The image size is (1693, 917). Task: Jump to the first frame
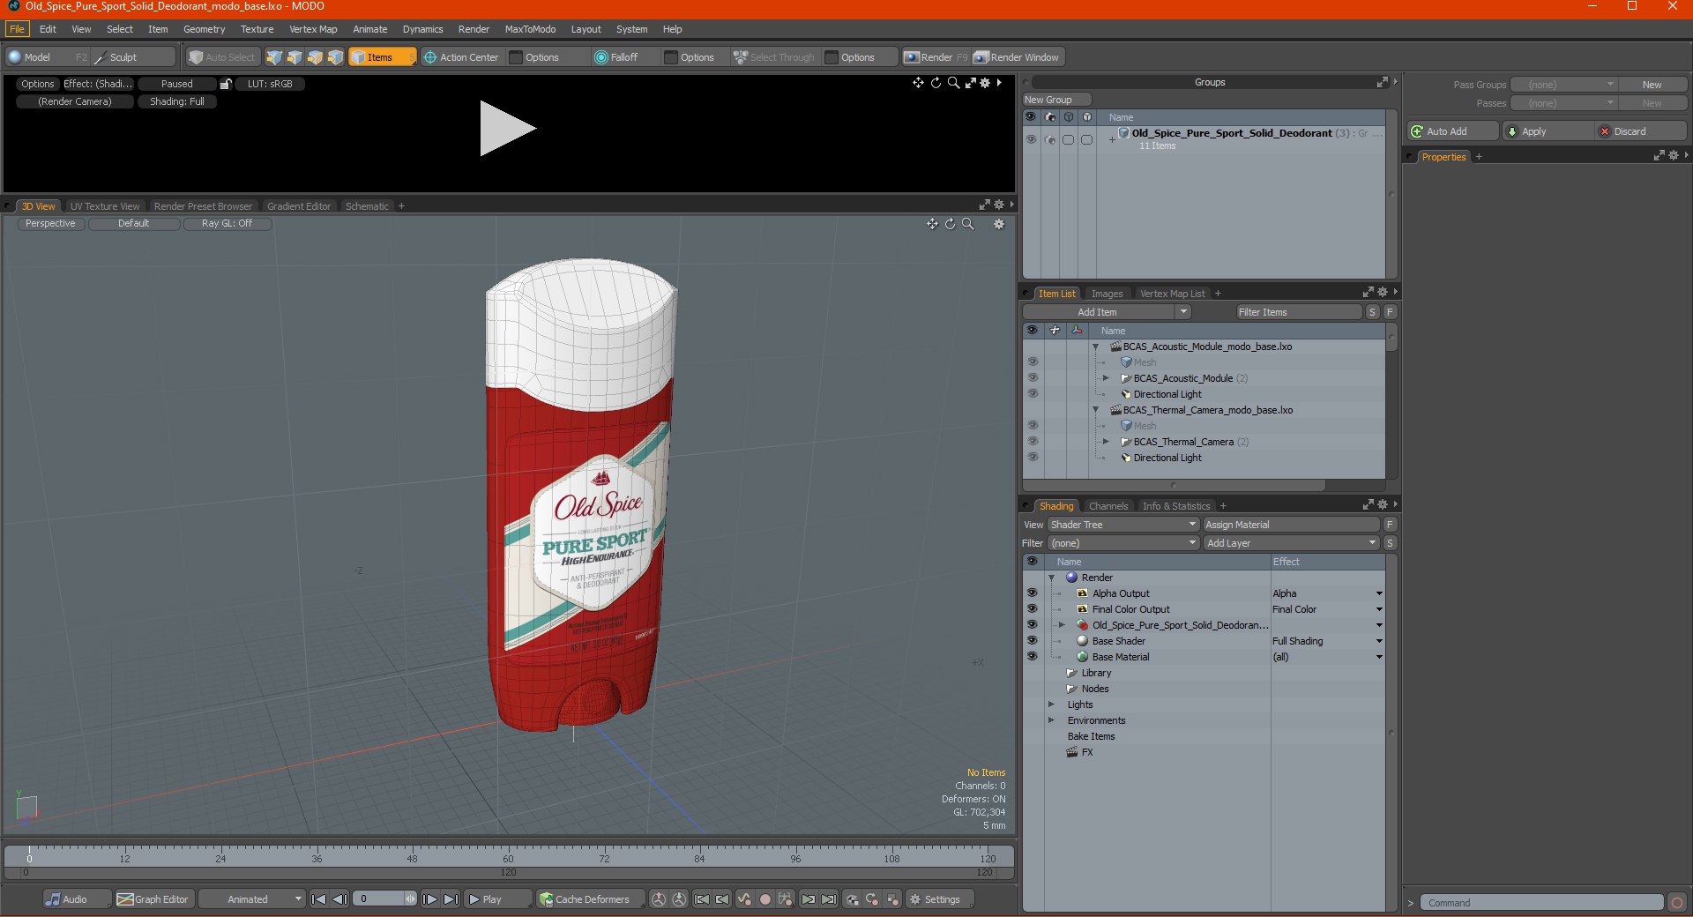point(319,899)
